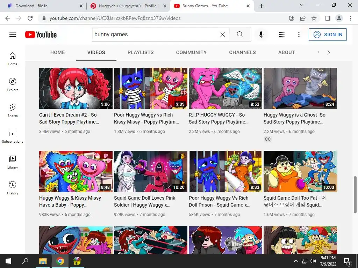Open Windows taskbar search
Viewport: 358px width, 268px height.
click(x=25, y=261)
